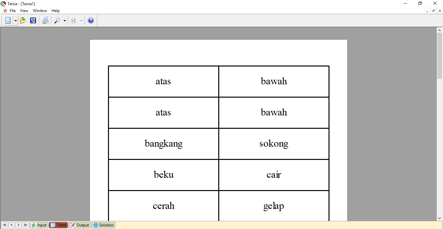Expand the zoom dropdown arrow
This screenshot has height=229, width=443.
65,21
